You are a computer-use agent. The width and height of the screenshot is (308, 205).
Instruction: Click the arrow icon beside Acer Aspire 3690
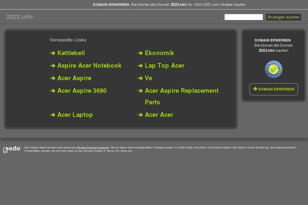pyautogui.click(x=53, y=91)
